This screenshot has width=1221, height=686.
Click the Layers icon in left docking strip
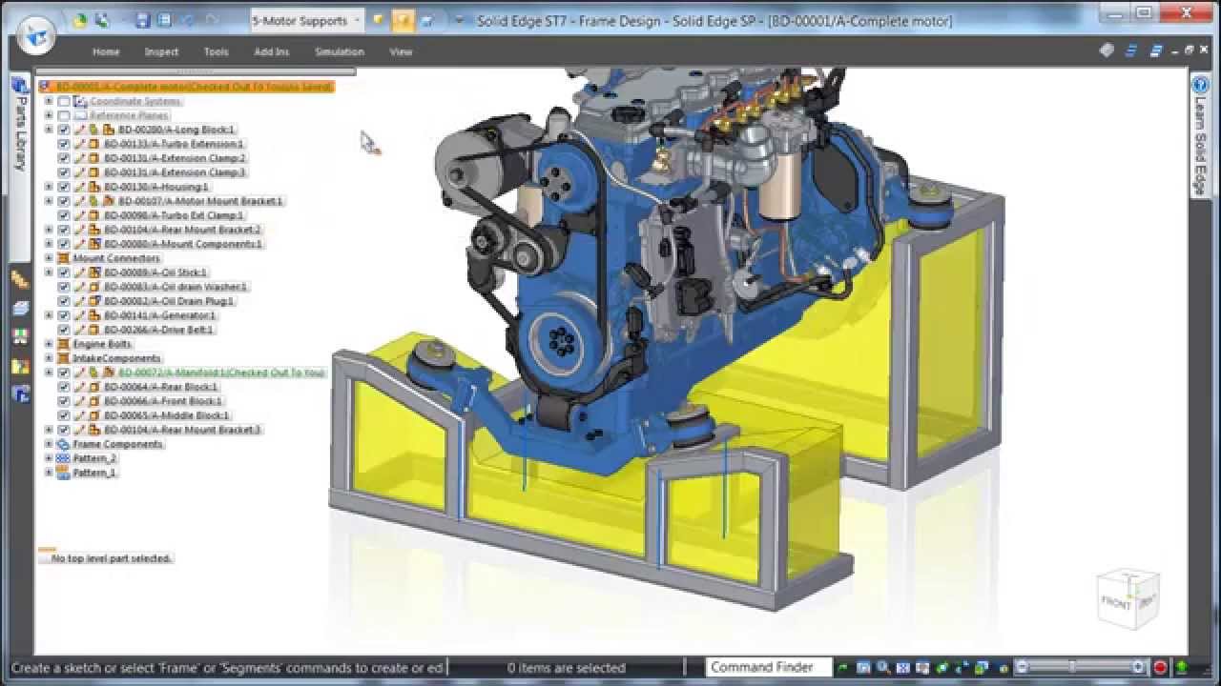click(20, 308)
